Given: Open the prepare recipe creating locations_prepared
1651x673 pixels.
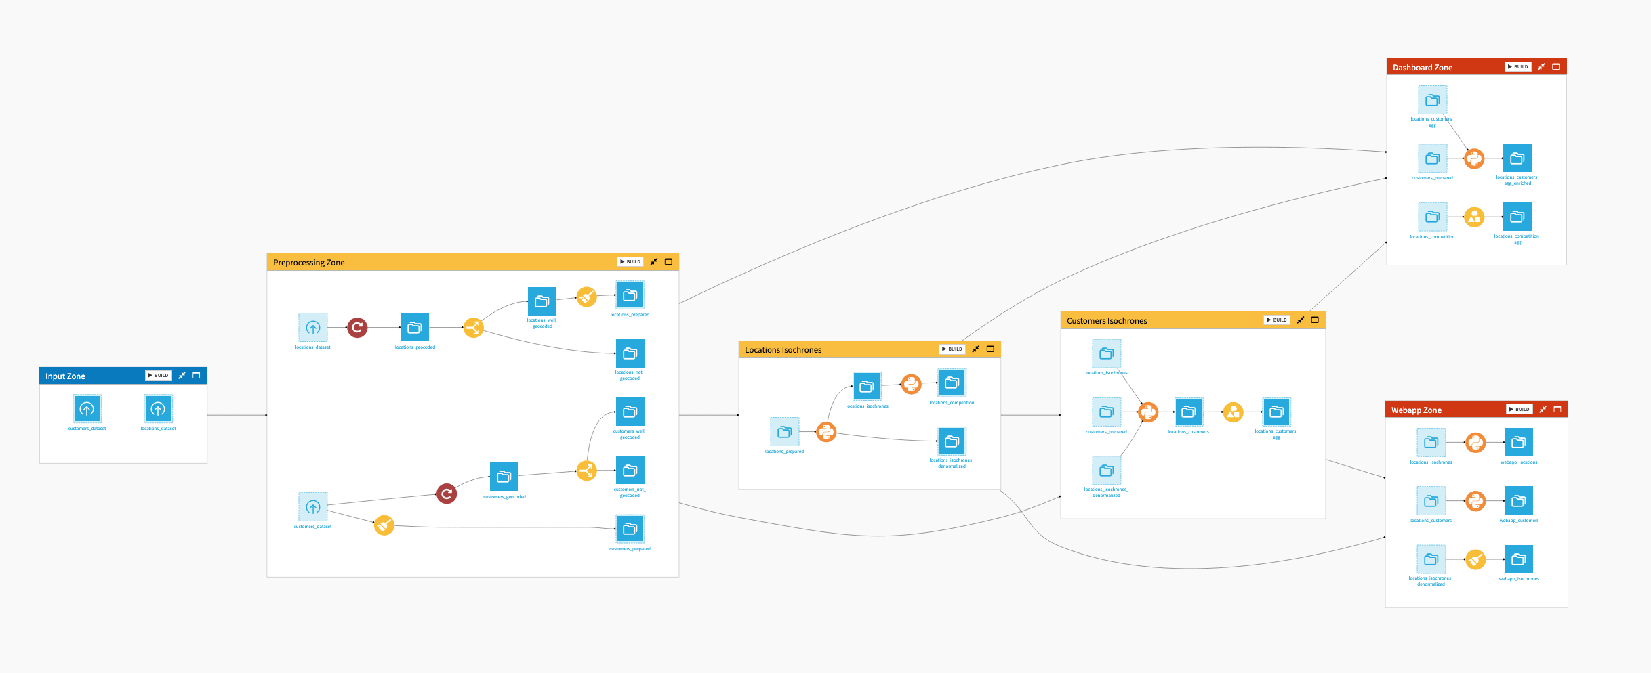Looking at the screenshot, I should 587,297.
